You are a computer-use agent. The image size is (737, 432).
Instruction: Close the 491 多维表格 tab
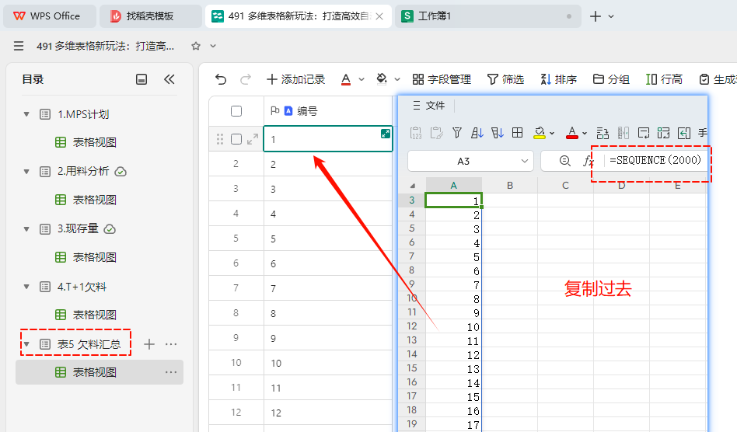point(380,16)
